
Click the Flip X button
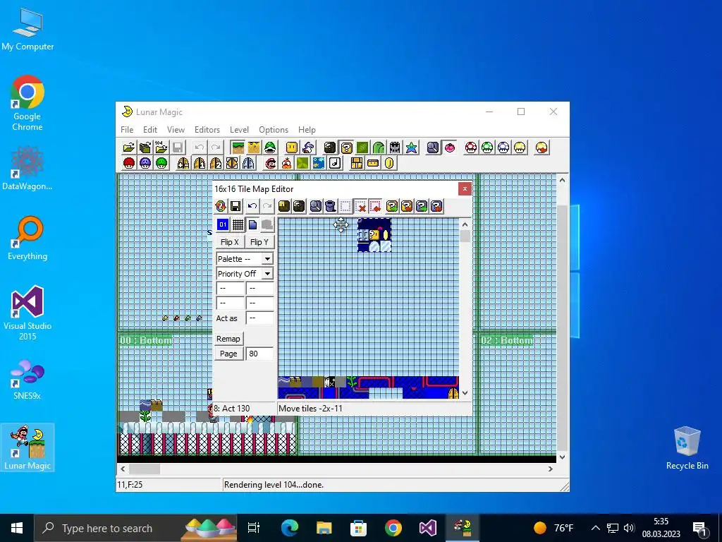click(x=229, y=242)
